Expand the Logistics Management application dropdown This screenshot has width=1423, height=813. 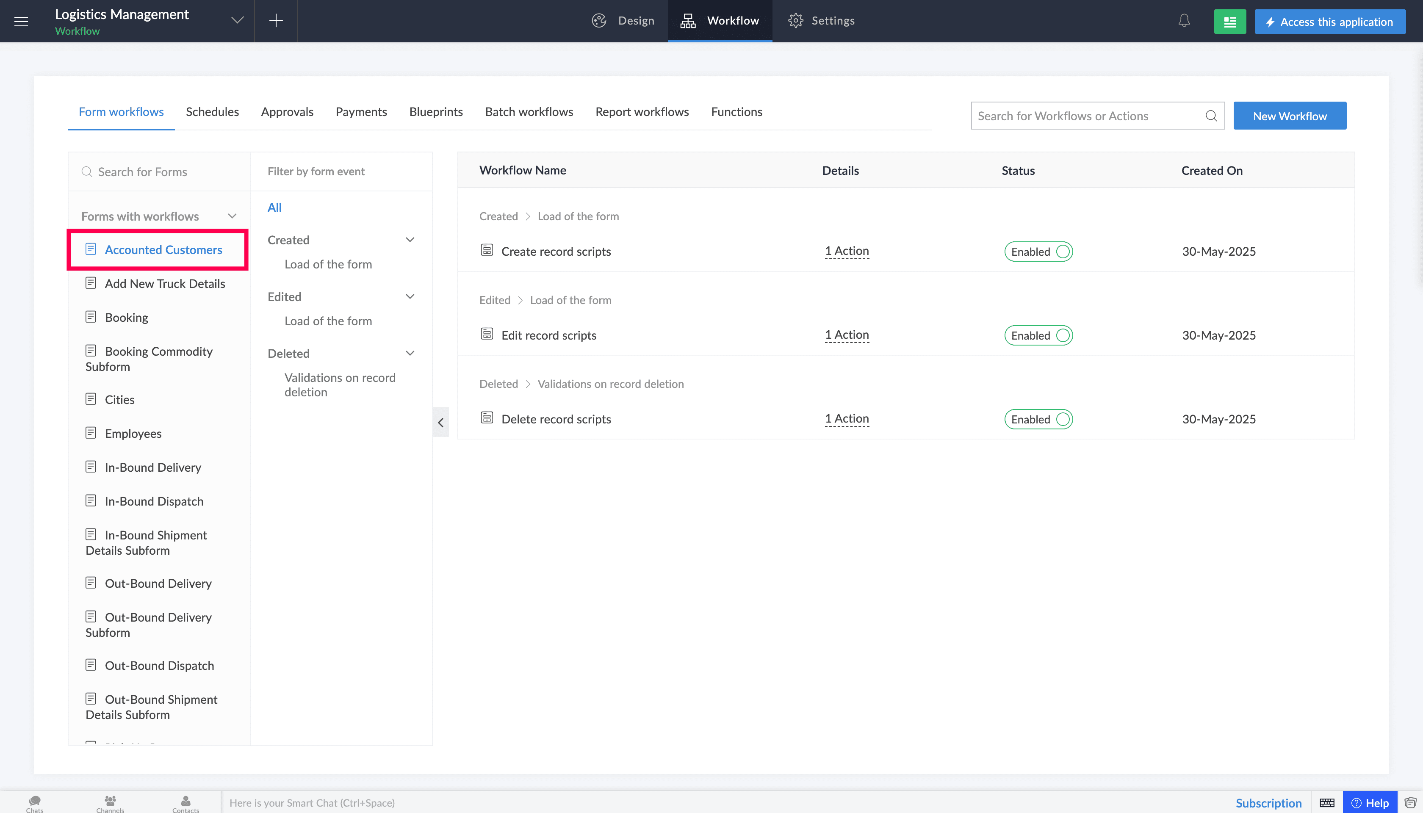[237, 21]
